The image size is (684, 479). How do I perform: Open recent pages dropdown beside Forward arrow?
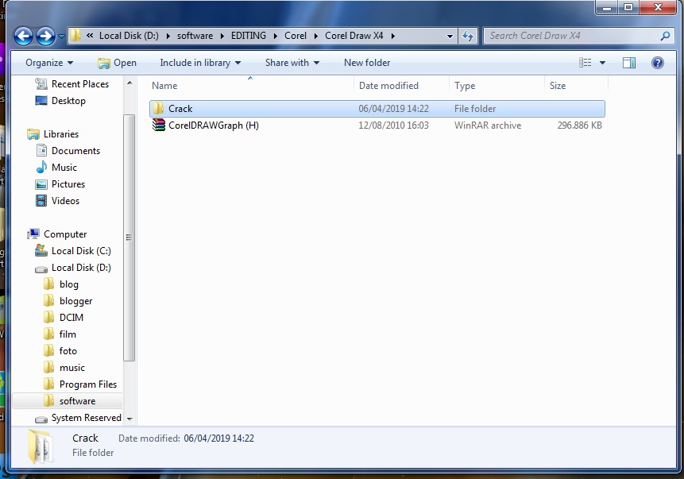coord(61,37)
